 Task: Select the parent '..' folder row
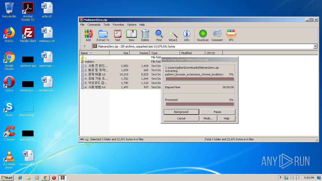(120, 57)
